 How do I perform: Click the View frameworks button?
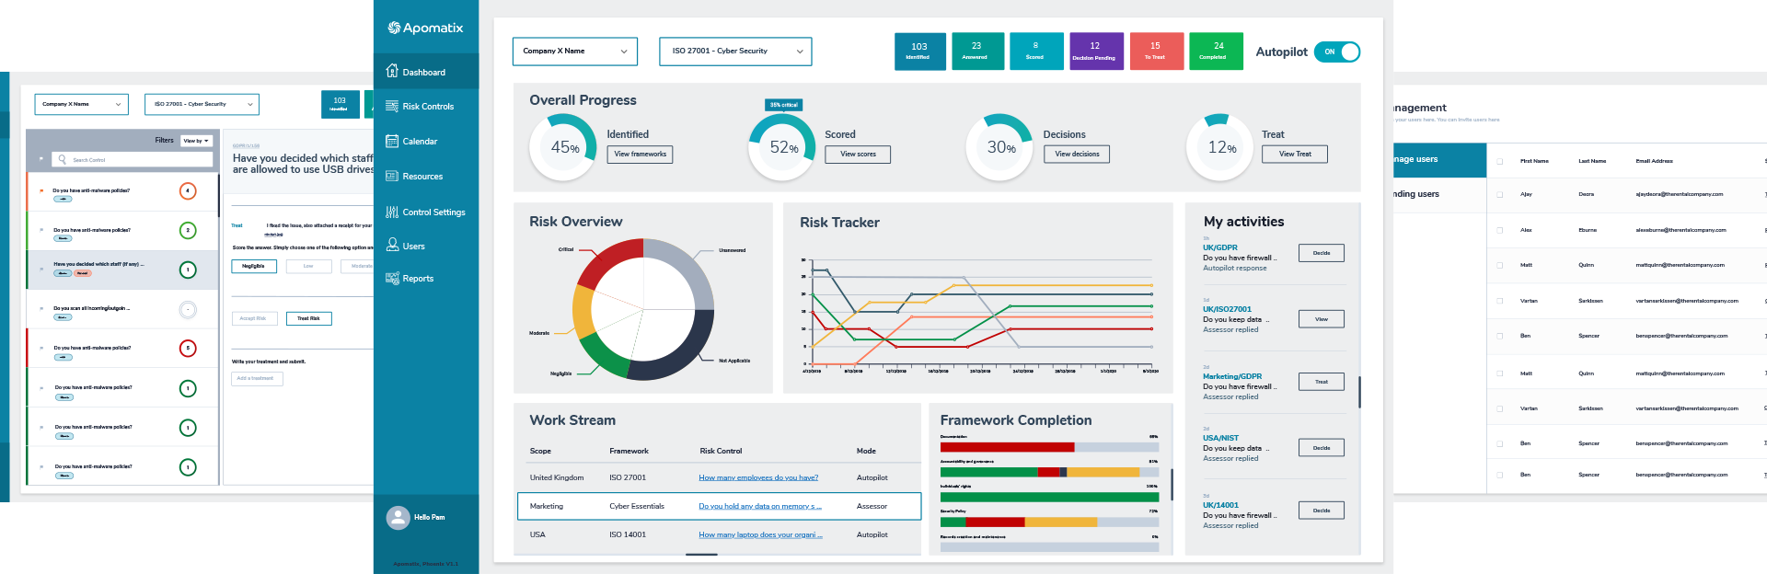click(640, 155)
